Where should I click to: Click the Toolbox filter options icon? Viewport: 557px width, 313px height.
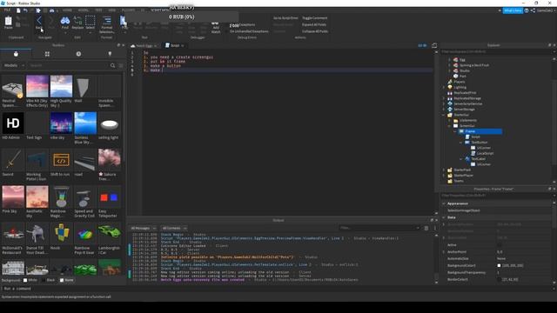point(121,65)
